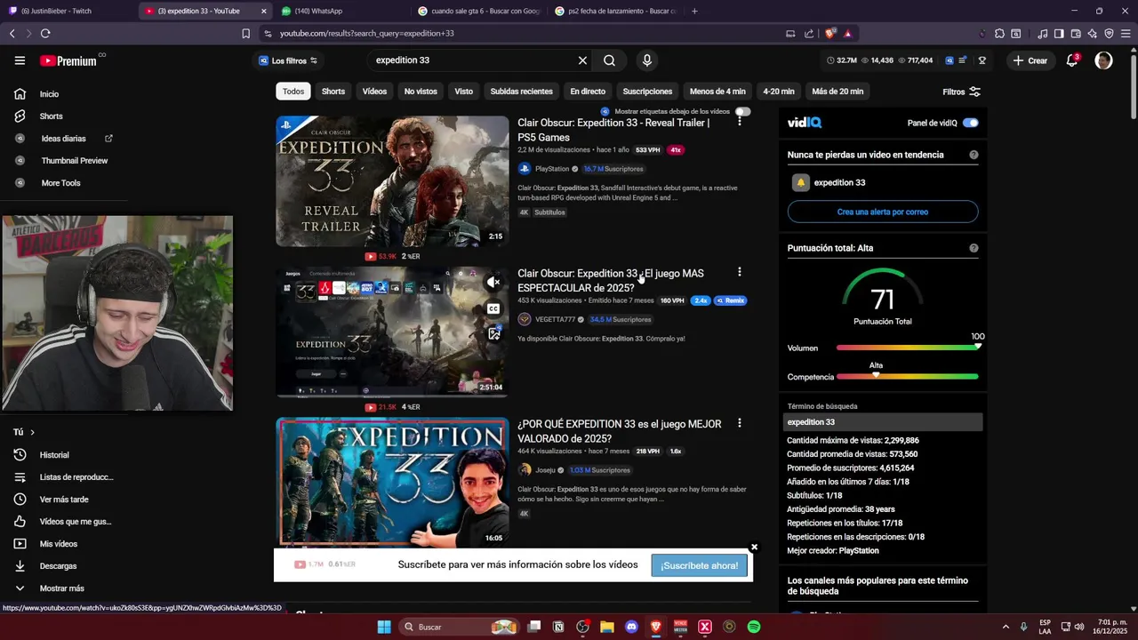This screenshot has height=640, width=1138.
Task: Toggle the Panel de vidIQ switch
Action: 970,123
